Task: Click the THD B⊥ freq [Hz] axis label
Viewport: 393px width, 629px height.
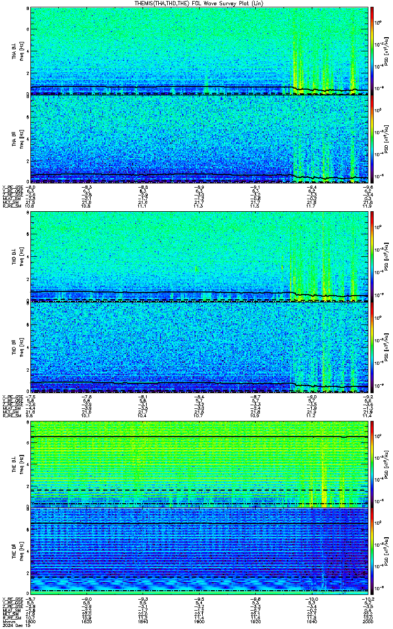Action: click(20, 257)
